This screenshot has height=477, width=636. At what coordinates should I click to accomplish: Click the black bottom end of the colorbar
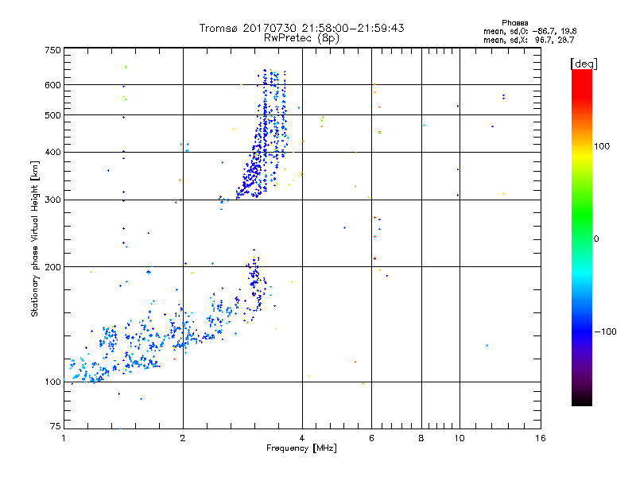pos(582,400)
